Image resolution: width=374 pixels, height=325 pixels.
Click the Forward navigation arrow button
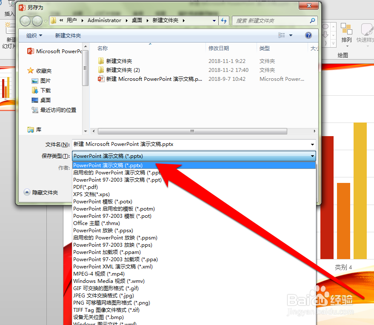click(x=37, y=21)
